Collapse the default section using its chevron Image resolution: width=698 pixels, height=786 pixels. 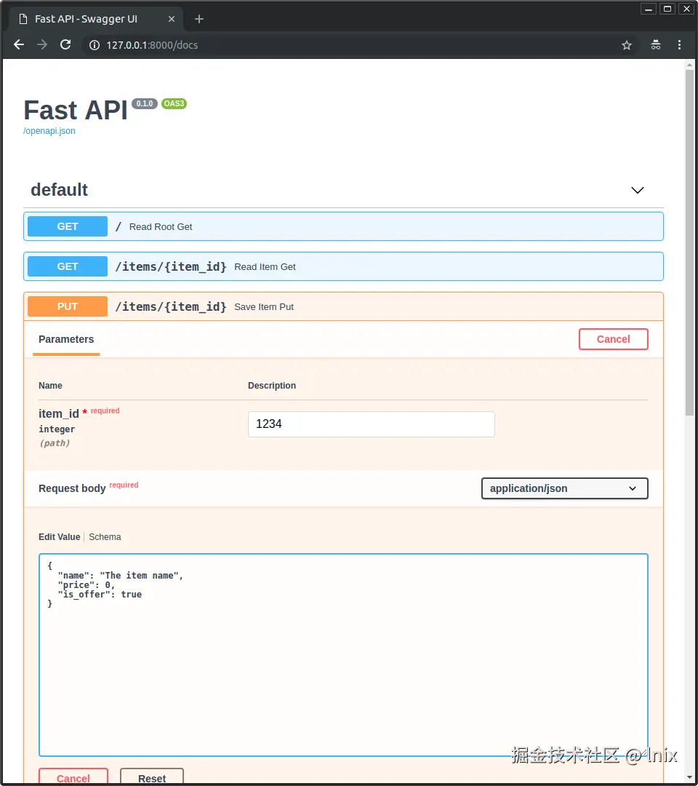638,190
